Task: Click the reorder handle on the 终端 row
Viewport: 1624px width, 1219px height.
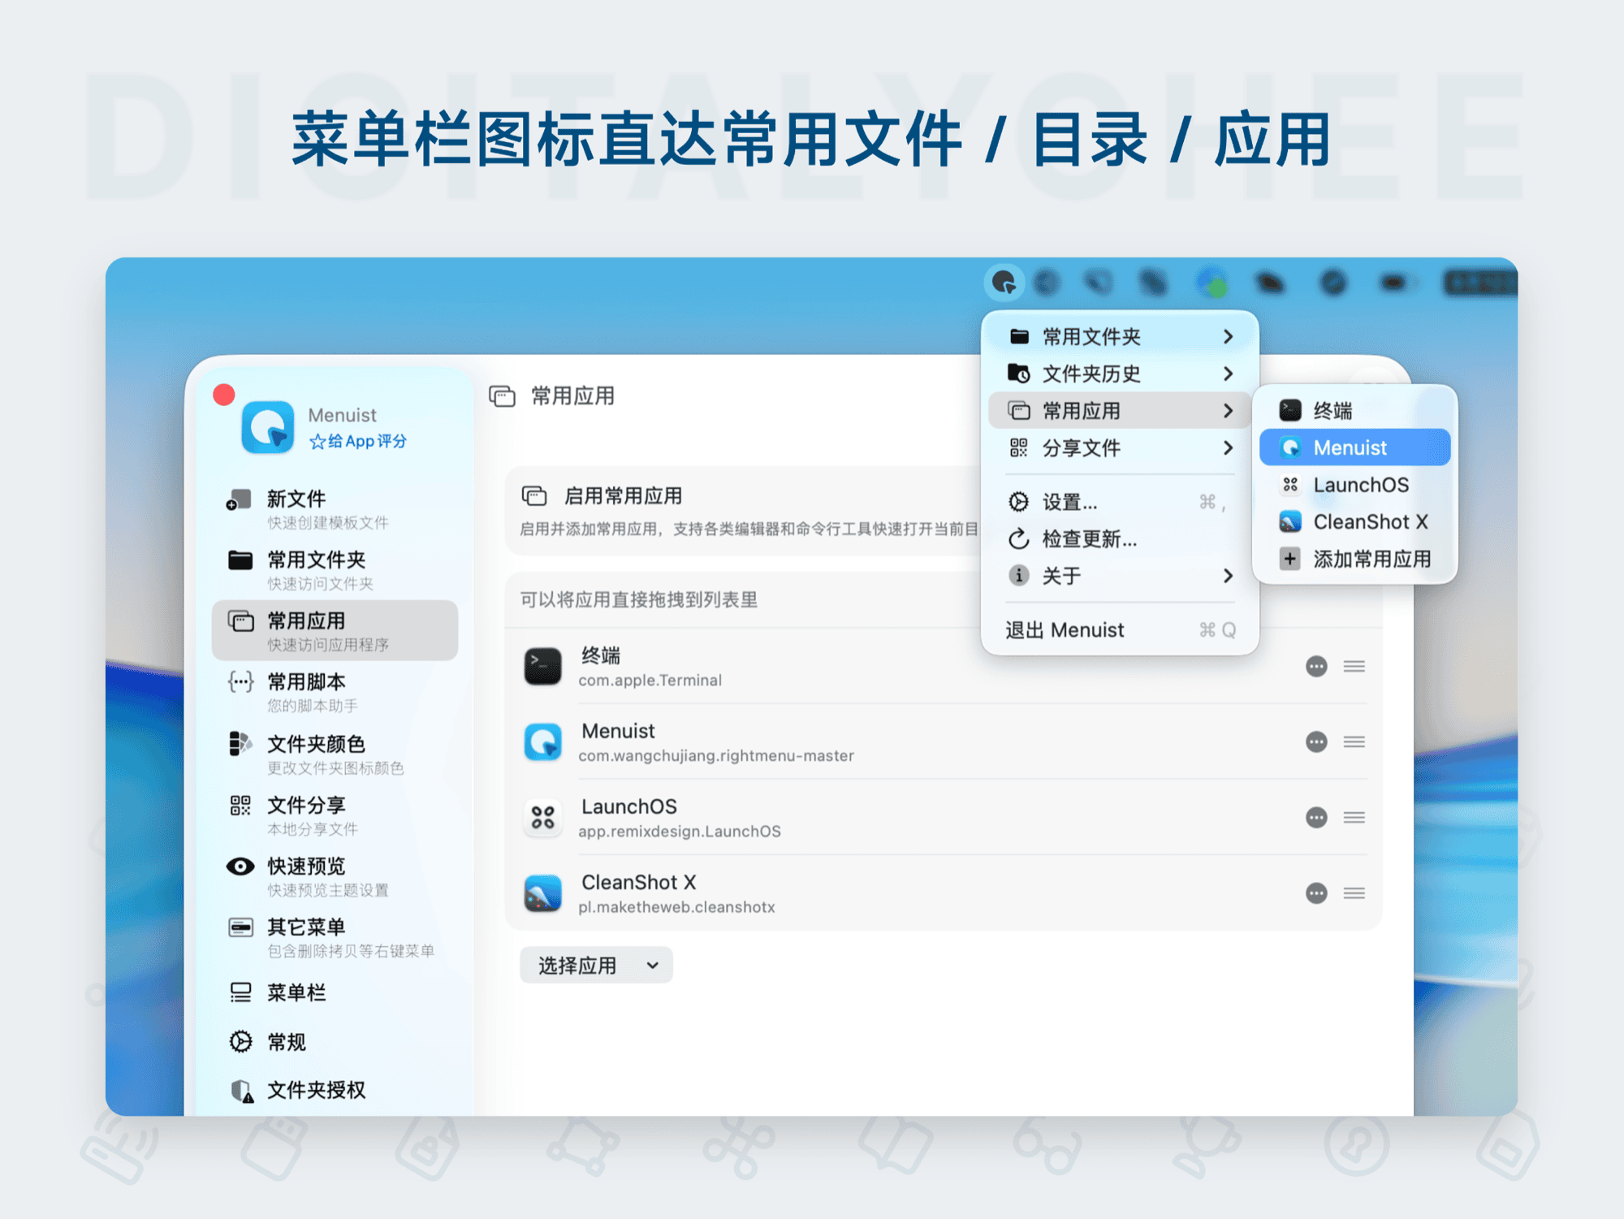Action: coord(1354,667)
